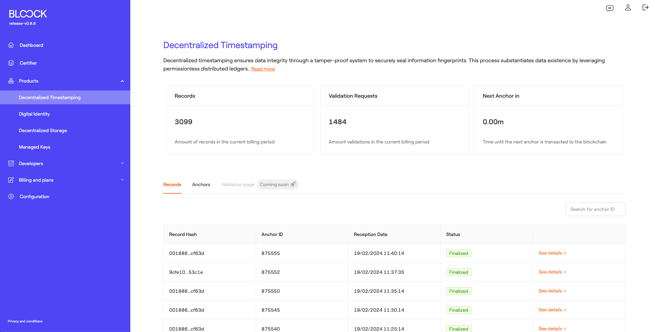Click the BLOOCK logo
The image size is (655, 332).
[28, 14]
